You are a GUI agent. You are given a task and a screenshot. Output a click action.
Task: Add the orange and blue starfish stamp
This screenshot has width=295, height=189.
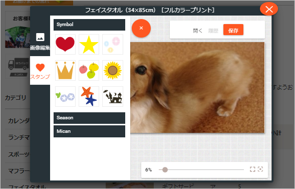pyautogui.click(x=89, y=96)
